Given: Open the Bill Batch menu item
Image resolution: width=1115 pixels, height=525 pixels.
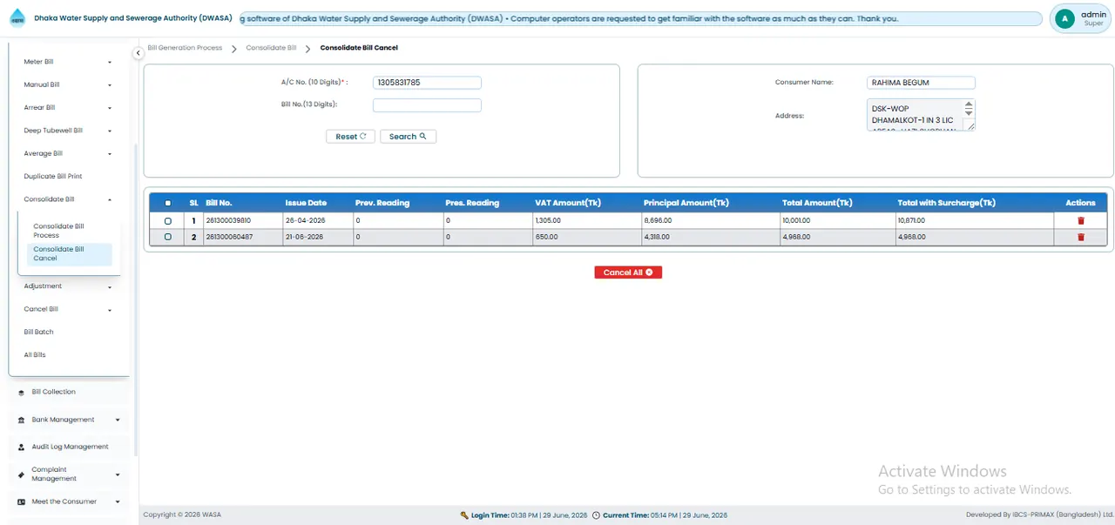Looking at the screenshot, I should [x=39, y=333].
